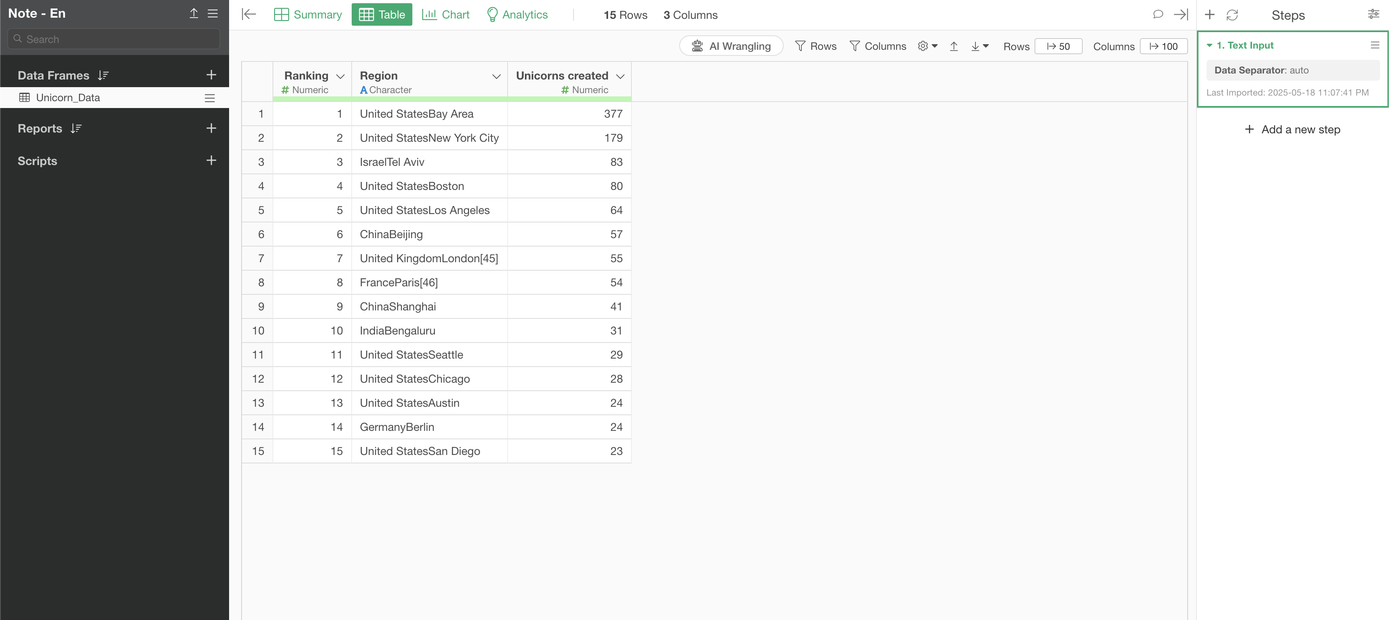1389x620 pixels.
Task: Sort the Data Frames list
Action: [x=104, y=75]
